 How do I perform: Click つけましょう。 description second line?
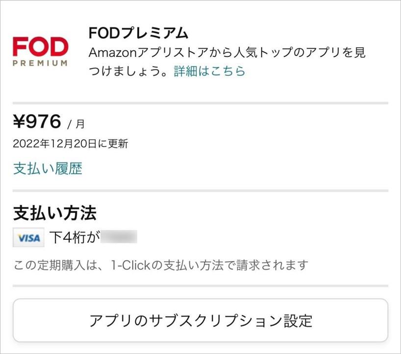[128, 71]
